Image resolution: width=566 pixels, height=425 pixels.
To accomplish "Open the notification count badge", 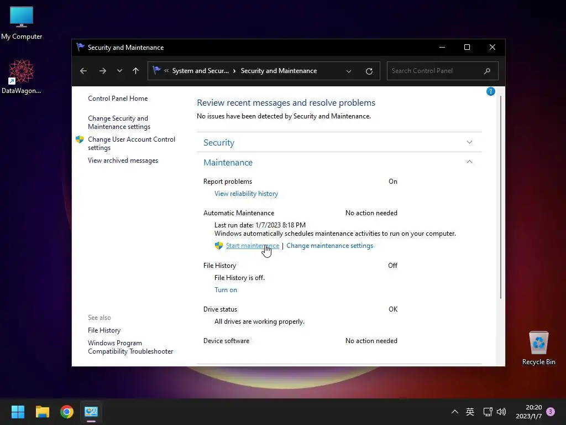I will [551, 412].
